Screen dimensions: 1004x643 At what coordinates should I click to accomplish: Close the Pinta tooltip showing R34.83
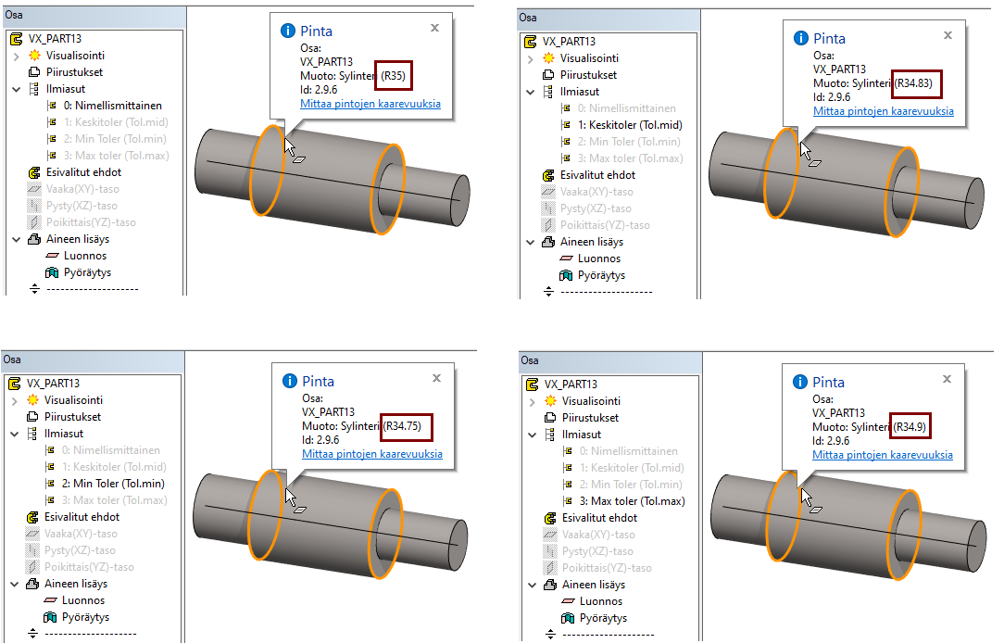tap(948, 35)
